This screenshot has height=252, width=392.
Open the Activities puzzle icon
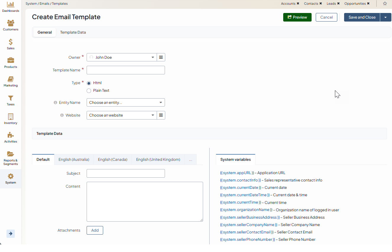(x=11, y=135)
